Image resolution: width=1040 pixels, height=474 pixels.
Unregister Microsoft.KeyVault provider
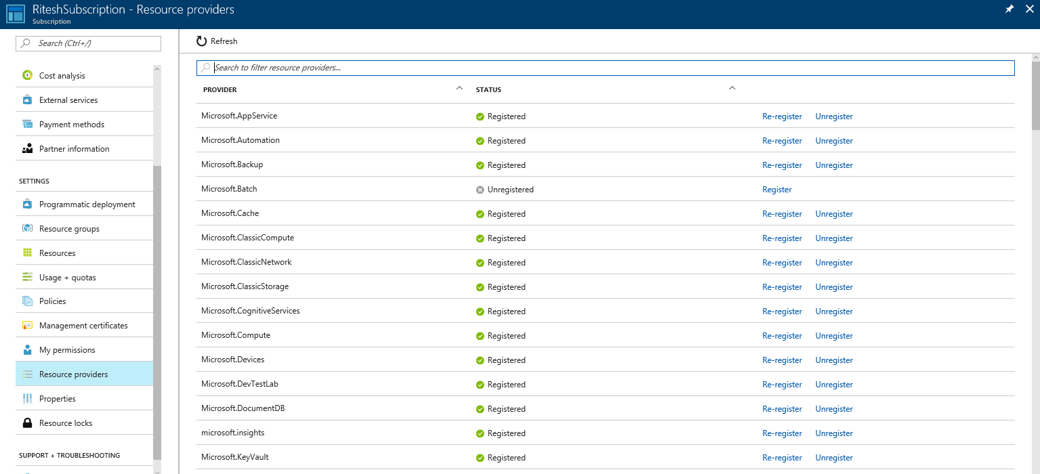(x=834, y=458)
